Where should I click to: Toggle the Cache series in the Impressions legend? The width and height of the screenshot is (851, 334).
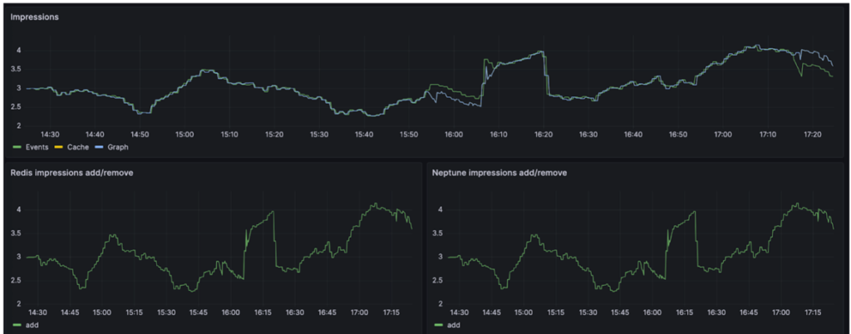click(77, 147)
